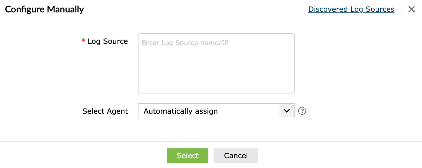The width and height of the screenshot is (422, 168).
Task: Click the word "Discovered" in the header link
Action: pyautogui.click(x=328, y=9)
